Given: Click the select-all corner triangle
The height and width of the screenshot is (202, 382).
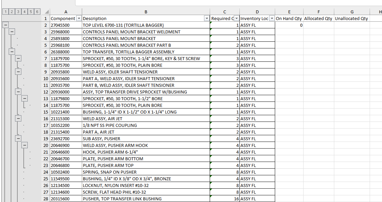Looking at the screenshot, I should (x=47, y=12).
